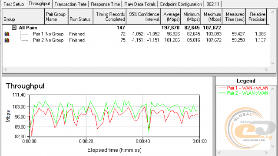Click the legend panel scroll-left arrow
The width and height of the screenshot is (278, 156).
219,153
